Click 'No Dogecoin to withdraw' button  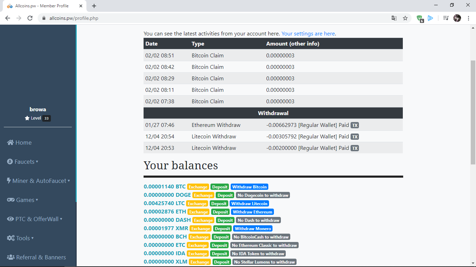click(263, 195)
